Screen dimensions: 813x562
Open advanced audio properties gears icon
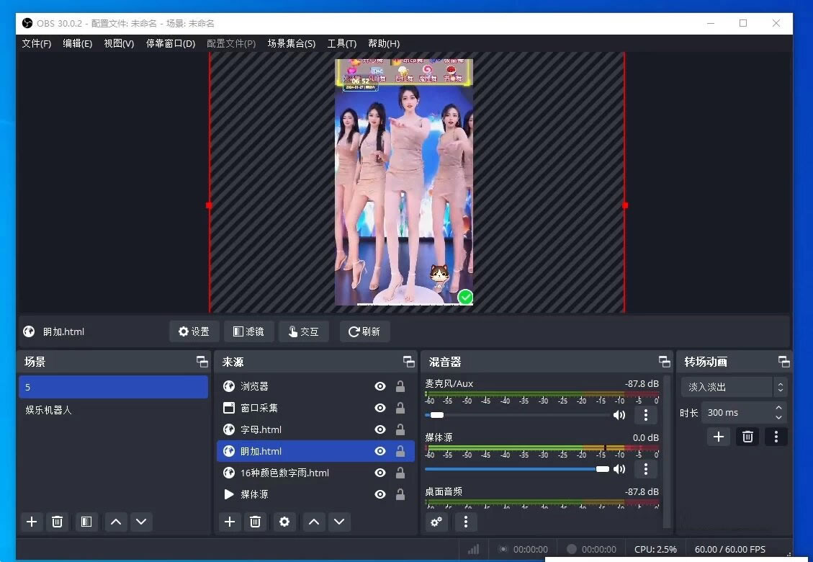point(436,522)
